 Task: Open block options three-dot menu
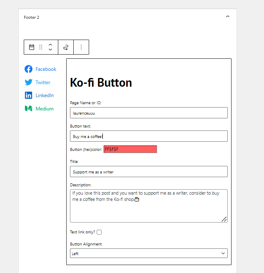coord(81,47)
